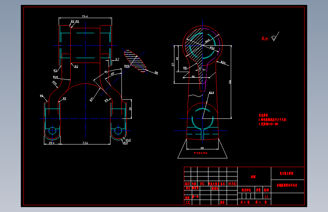Select the hatched oval cross-section
This screenshot has height=212, width=328.
(135, 61)
